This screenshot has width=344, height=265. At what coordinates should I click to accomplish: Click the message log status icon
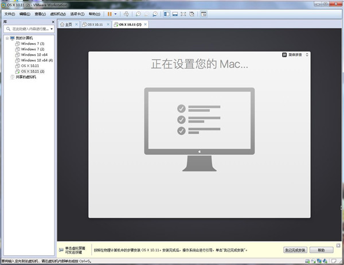pos(334,261)
